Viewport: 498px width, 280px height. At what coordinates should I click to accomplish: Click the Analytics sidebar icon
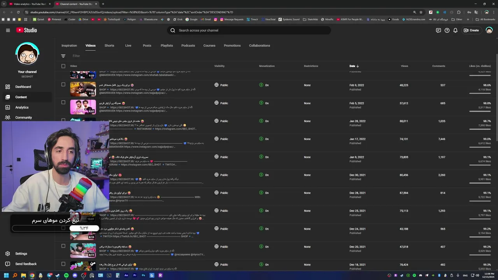pos(7,107)
